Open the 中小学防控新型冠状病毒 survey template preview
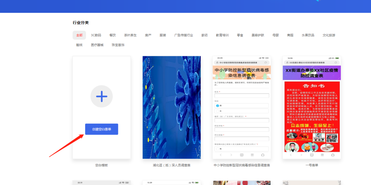Image resolution: width=371 pixels, height=185 pixels. (242, 107)
